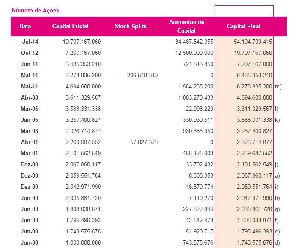The image size is (296, 248).
Task: Open footnote g) next to 2.035.861.720
Action: tap(278, 209)
